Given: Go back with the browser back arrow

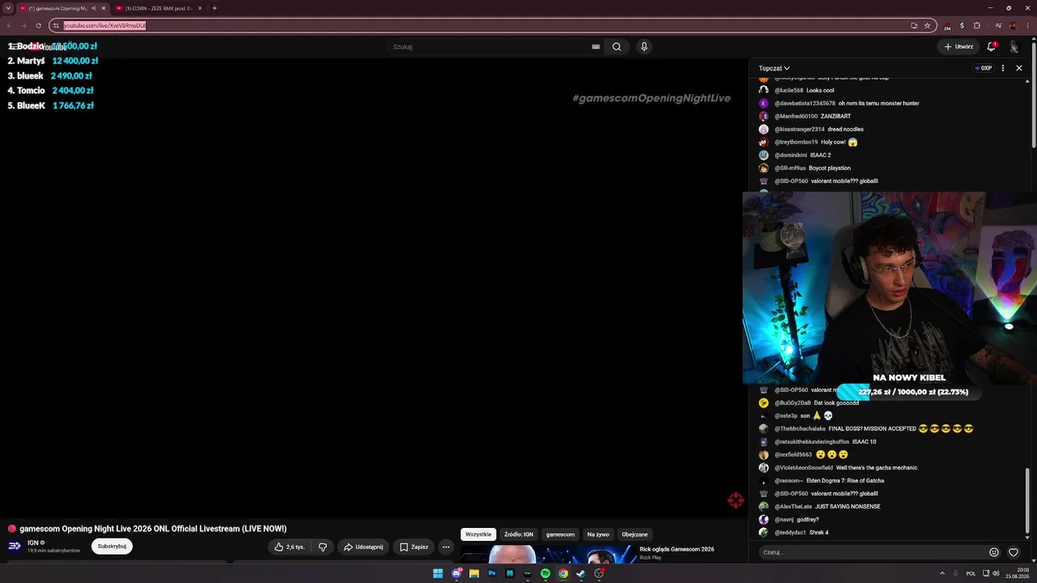Looking at the screenshot, I should 10,25.
